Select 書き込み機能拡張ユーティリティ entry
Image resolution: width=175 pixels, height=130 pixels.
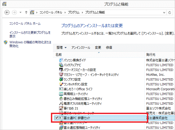pos(83,99)
